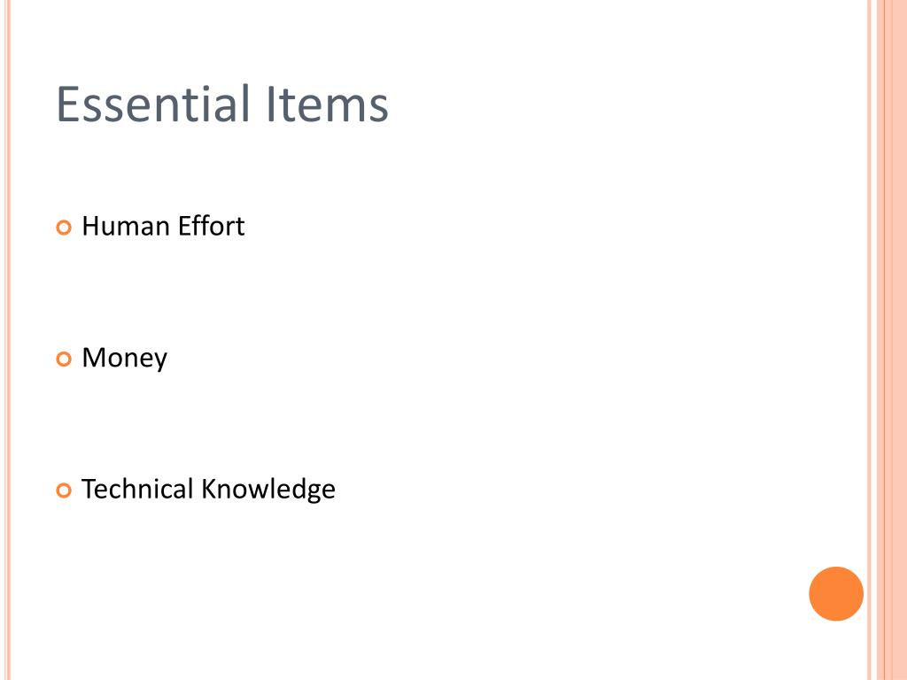Click the word Effort in first bullet

[212, 226]
